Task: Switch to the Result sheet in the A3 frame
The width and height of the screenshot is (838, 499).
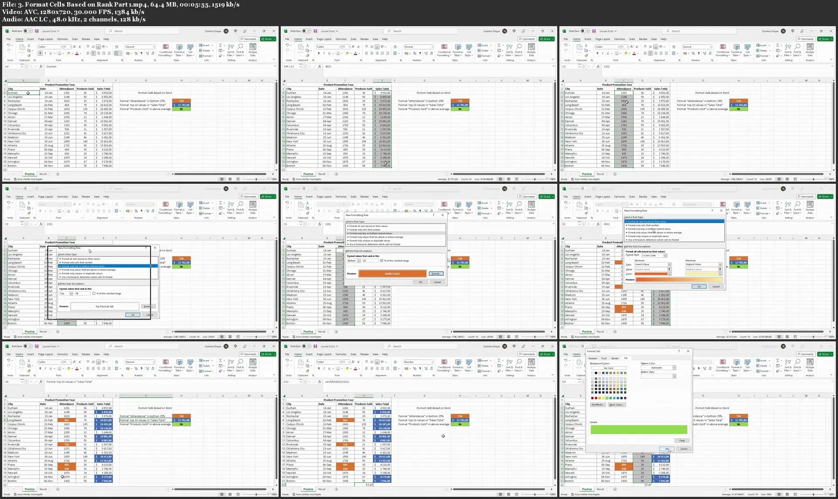Action: pyautogui.click(x=43, y=174)
